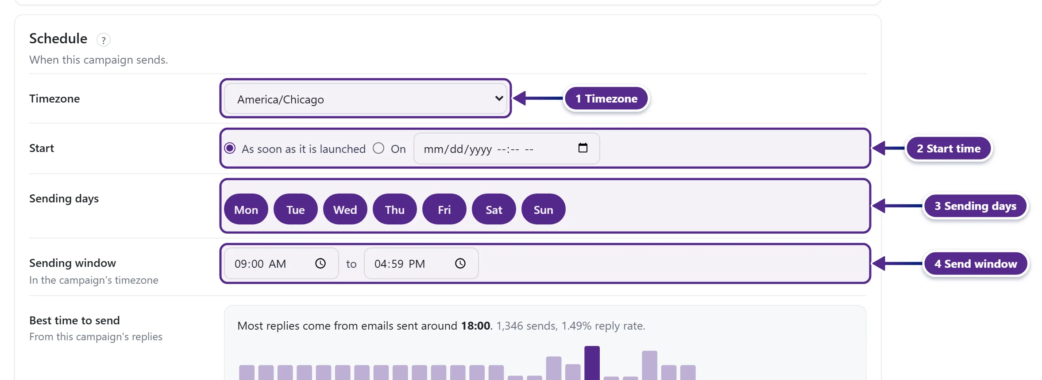
Task: Click 'When this campaign sends.' text
Action: [x=99, y=60]
